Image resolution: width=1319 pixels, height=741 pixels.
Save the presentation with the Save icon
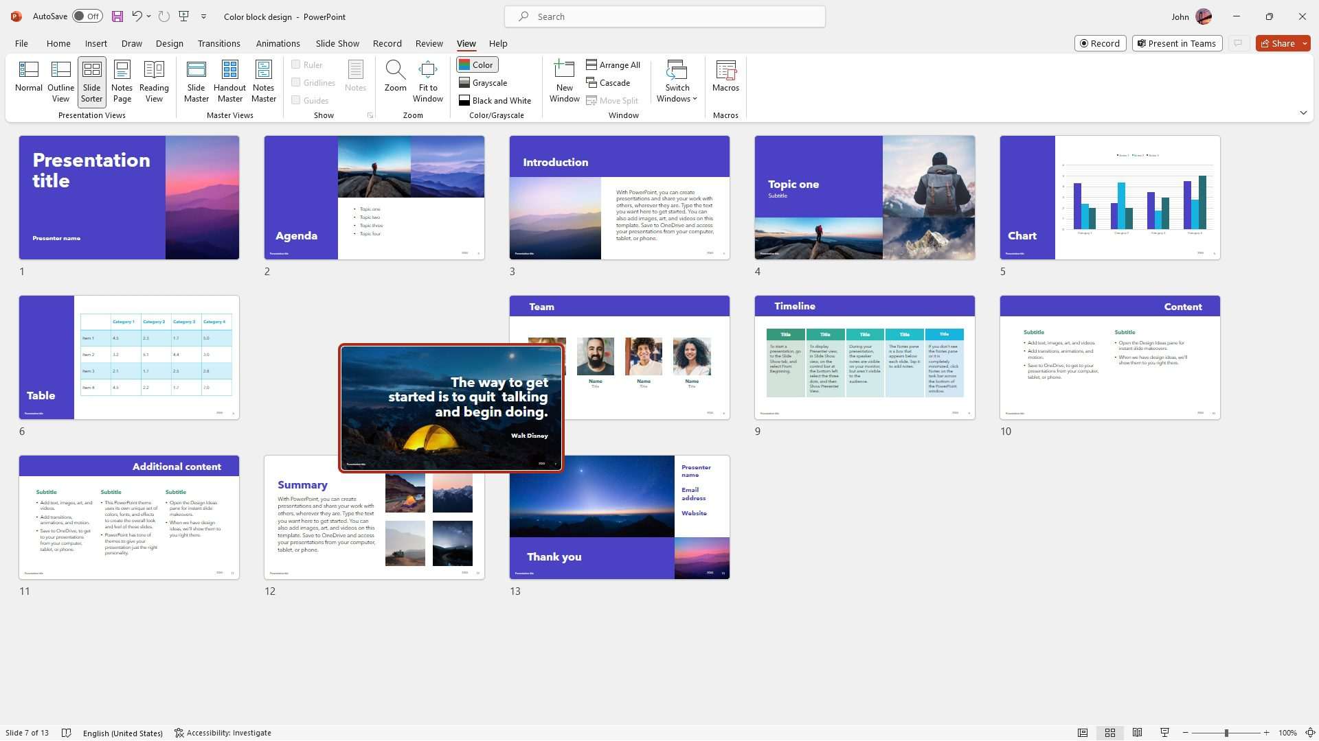point(117,16)
